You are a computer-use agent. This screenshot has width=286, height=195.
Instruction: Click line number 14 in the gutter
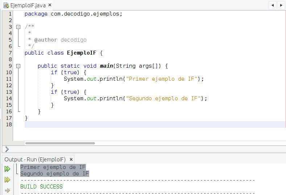[x=9, y=98]
